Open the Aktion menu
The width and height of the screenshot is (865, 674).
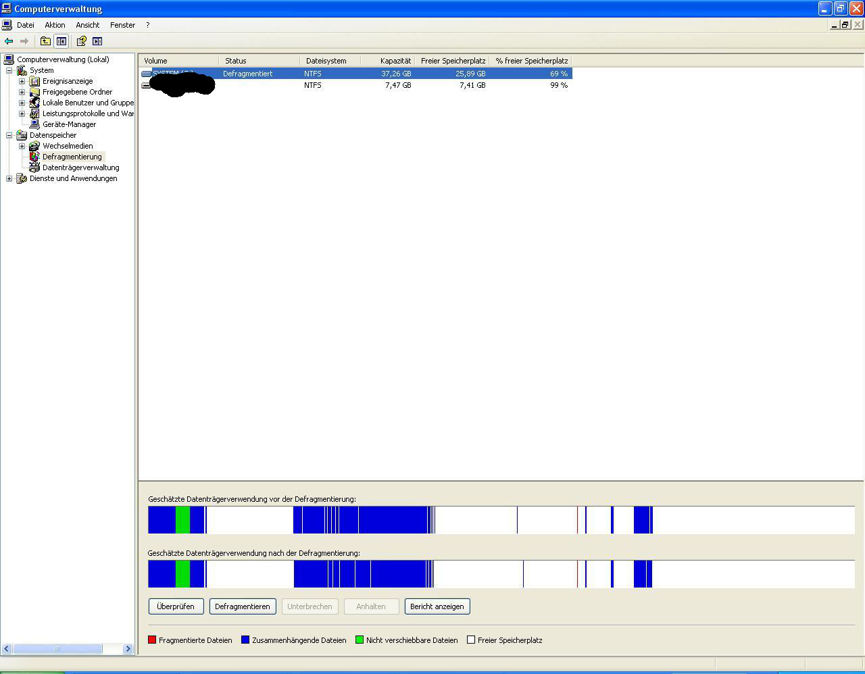coord(55,25)
